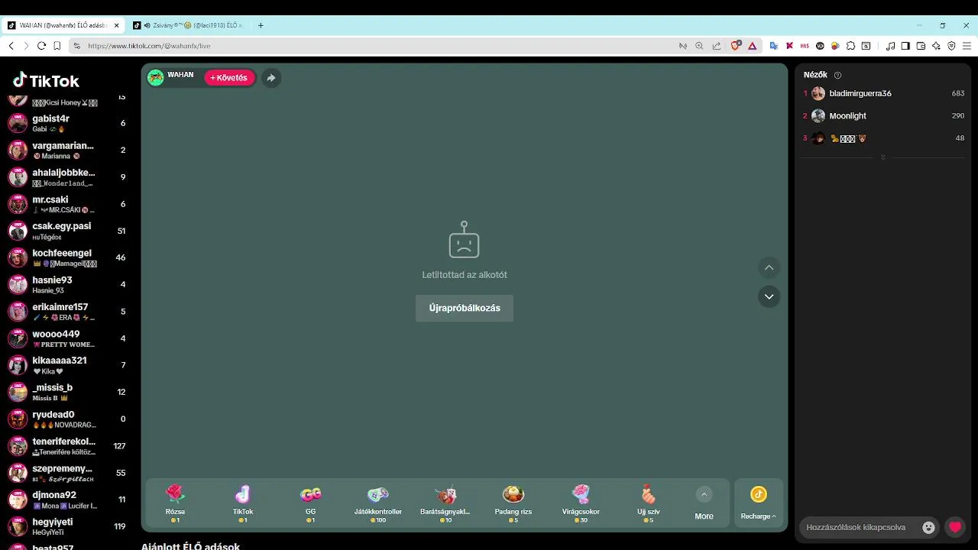Share the WAHAN live stream via arrow icon
Screen dimensions: 978x550
pos(270,78)
